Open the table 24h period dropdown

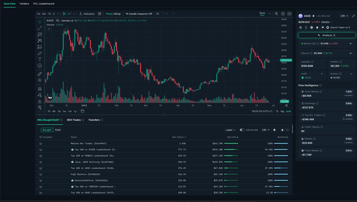[266, 130]
